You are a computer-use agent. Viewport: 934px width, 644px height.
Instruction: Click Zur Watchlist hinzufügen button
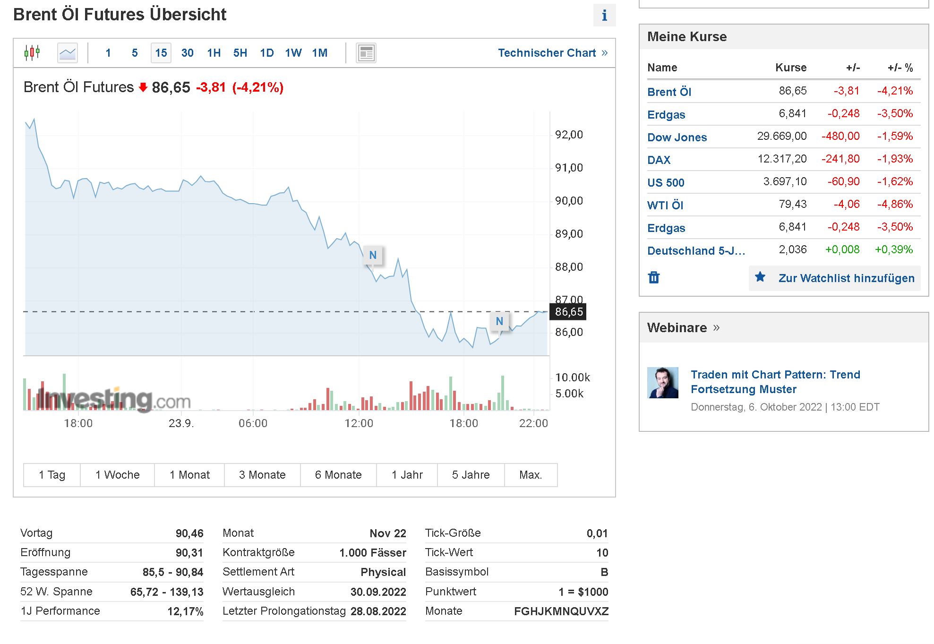835,278
